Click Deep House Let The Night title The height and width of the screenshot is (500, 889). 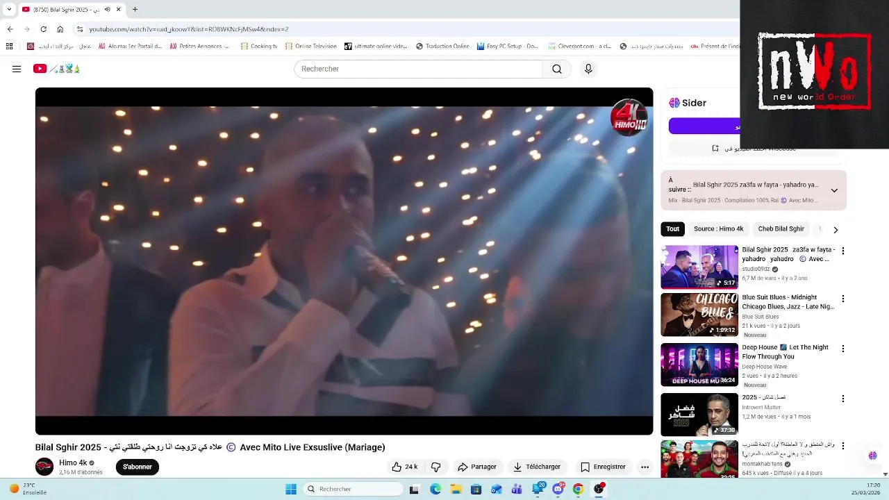(786, 352)
